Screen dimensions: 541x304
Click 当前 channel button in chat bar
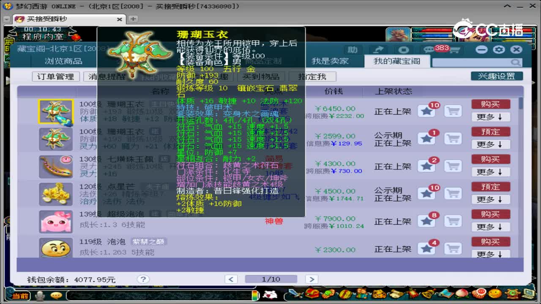20,296
